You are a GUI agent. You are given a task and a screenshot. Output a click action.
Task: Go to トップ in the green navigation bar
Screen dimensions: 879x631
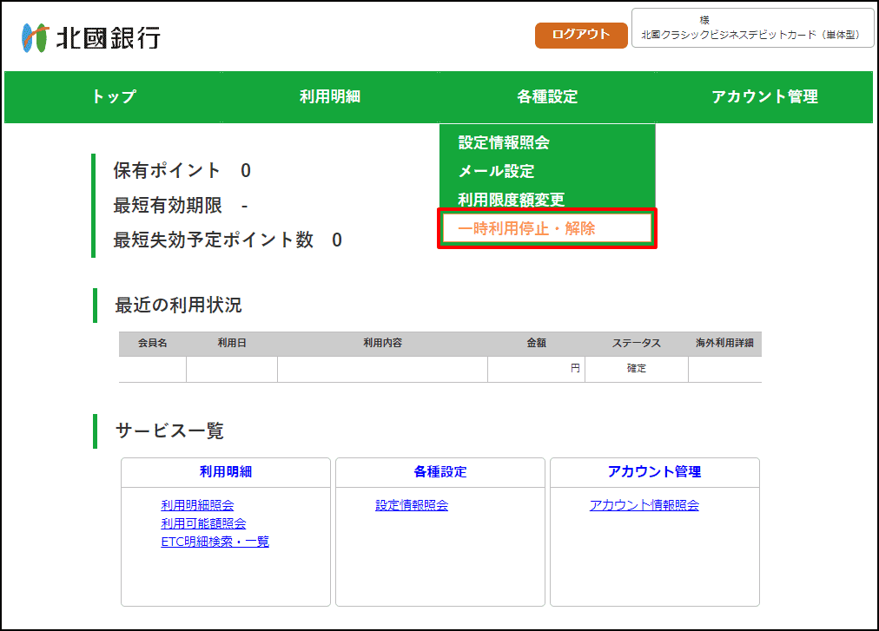(113, 97)
